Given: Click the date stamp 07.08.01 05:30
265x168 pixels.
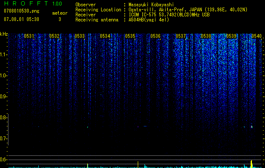Looking at the screenshot, I should click(x=21, y=19).
